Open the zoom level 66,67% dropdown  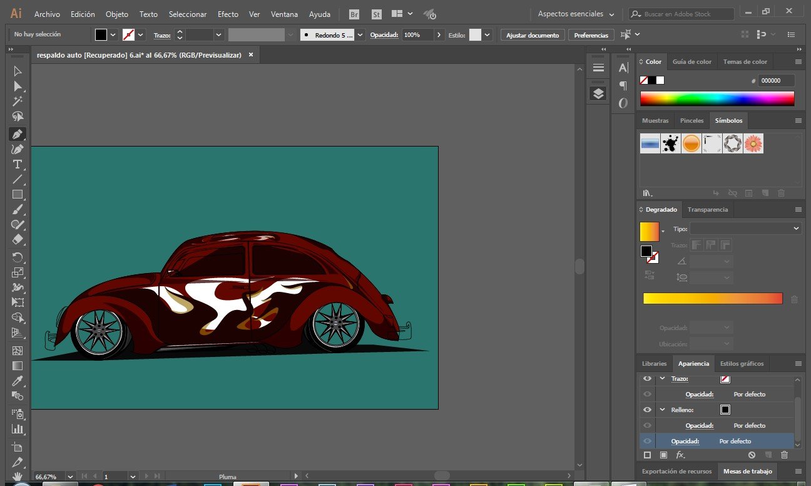click(x=69, y=477)
